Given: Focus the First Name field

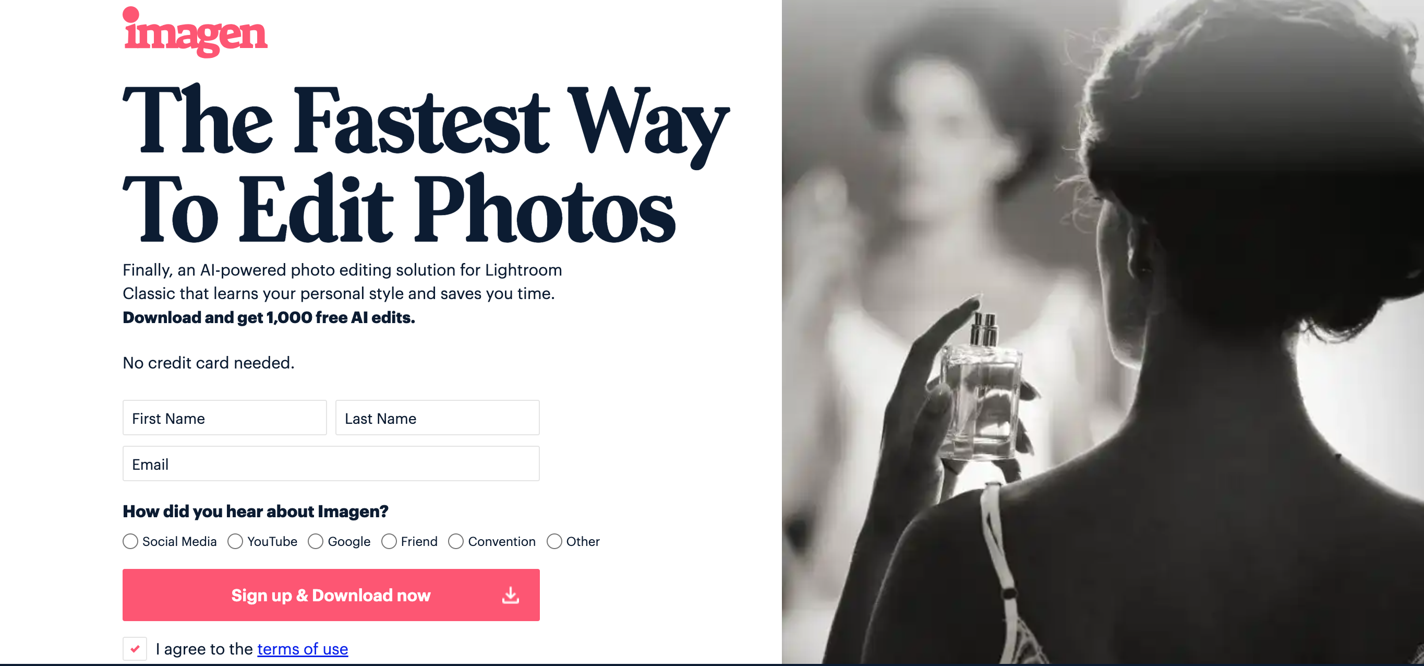Looking at the screenshot, I should click(x=224, y=418).
